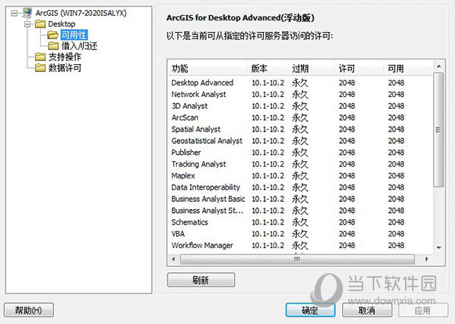Click the folder icon beside 借入/归还
This screenshot has width=455, height=324.
(53, 46)
